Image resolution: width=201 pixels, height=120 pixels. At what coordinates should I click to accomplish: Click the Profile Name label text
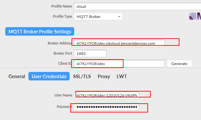(62, 6)
